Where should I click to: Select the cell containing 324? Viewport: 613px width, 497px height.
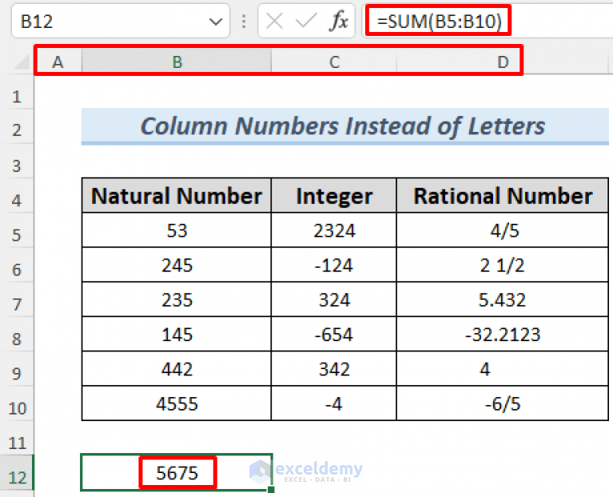(x=334, y=300)
